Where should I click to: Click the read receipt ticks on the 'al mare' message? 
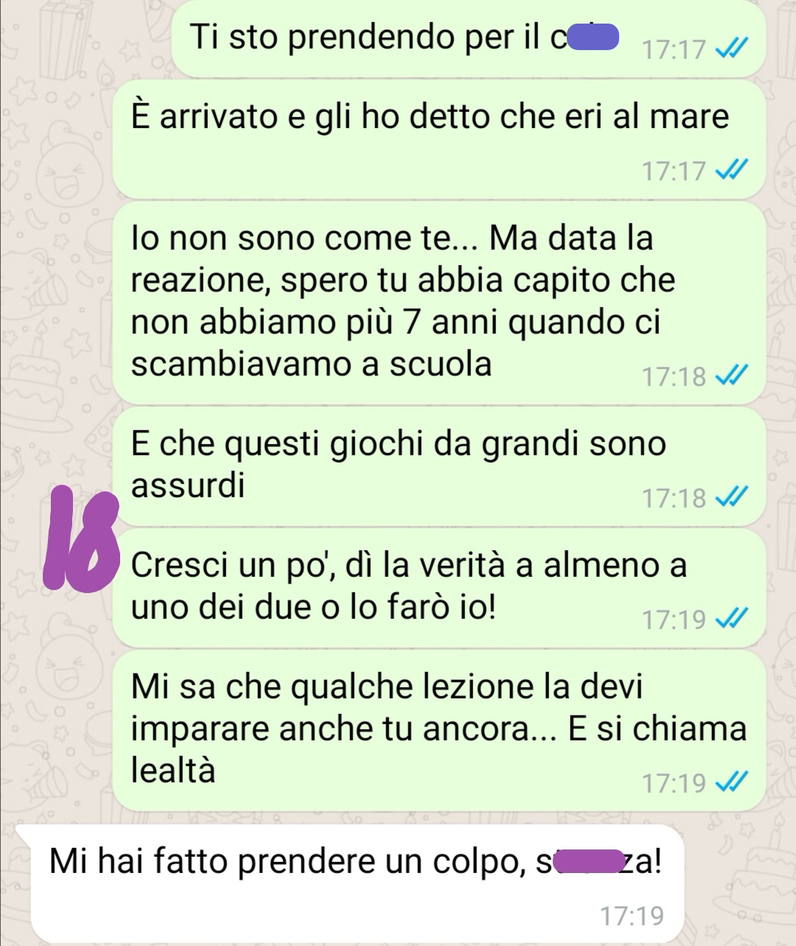point(732,171)
